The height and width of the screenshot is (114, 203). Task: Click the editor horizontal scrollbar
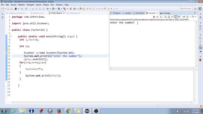point(102,102)
